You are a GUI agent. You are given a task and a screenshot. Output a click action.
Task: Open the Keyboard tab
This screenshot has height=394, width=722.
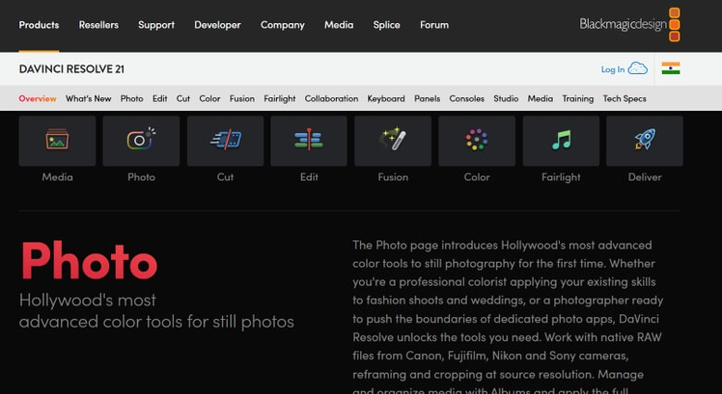(386, 98)
